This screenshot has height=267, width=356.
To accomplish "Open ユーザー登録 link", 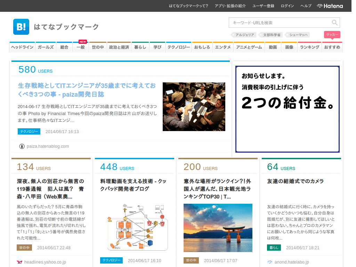I will (x=264, y=6).
